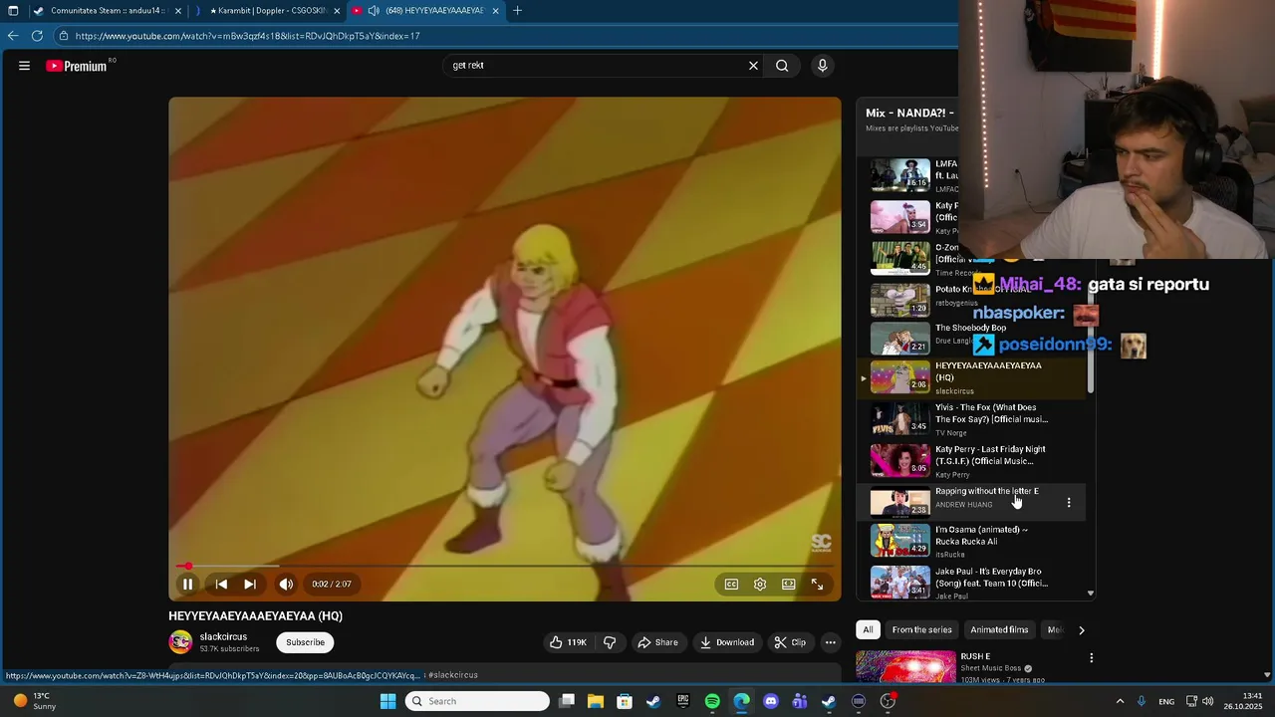The image size is (1275, 717).
Task: Open the YouTube guide hamburger menu
Action: click(24, 66)
